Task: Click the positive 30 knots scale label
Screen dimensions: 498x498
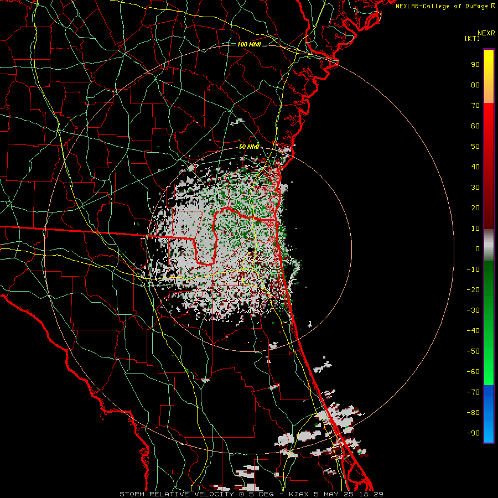Action: 475,188
